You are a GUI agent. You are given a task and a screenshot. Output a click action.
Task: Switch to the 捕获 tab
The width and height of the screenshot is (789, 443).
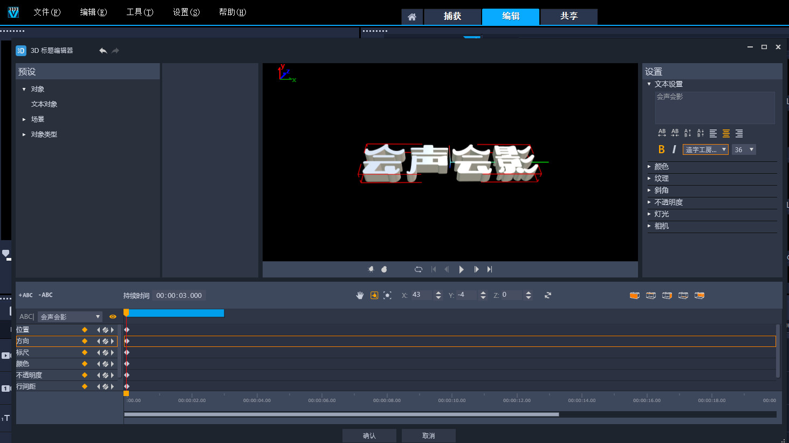[x=452, y=17]
